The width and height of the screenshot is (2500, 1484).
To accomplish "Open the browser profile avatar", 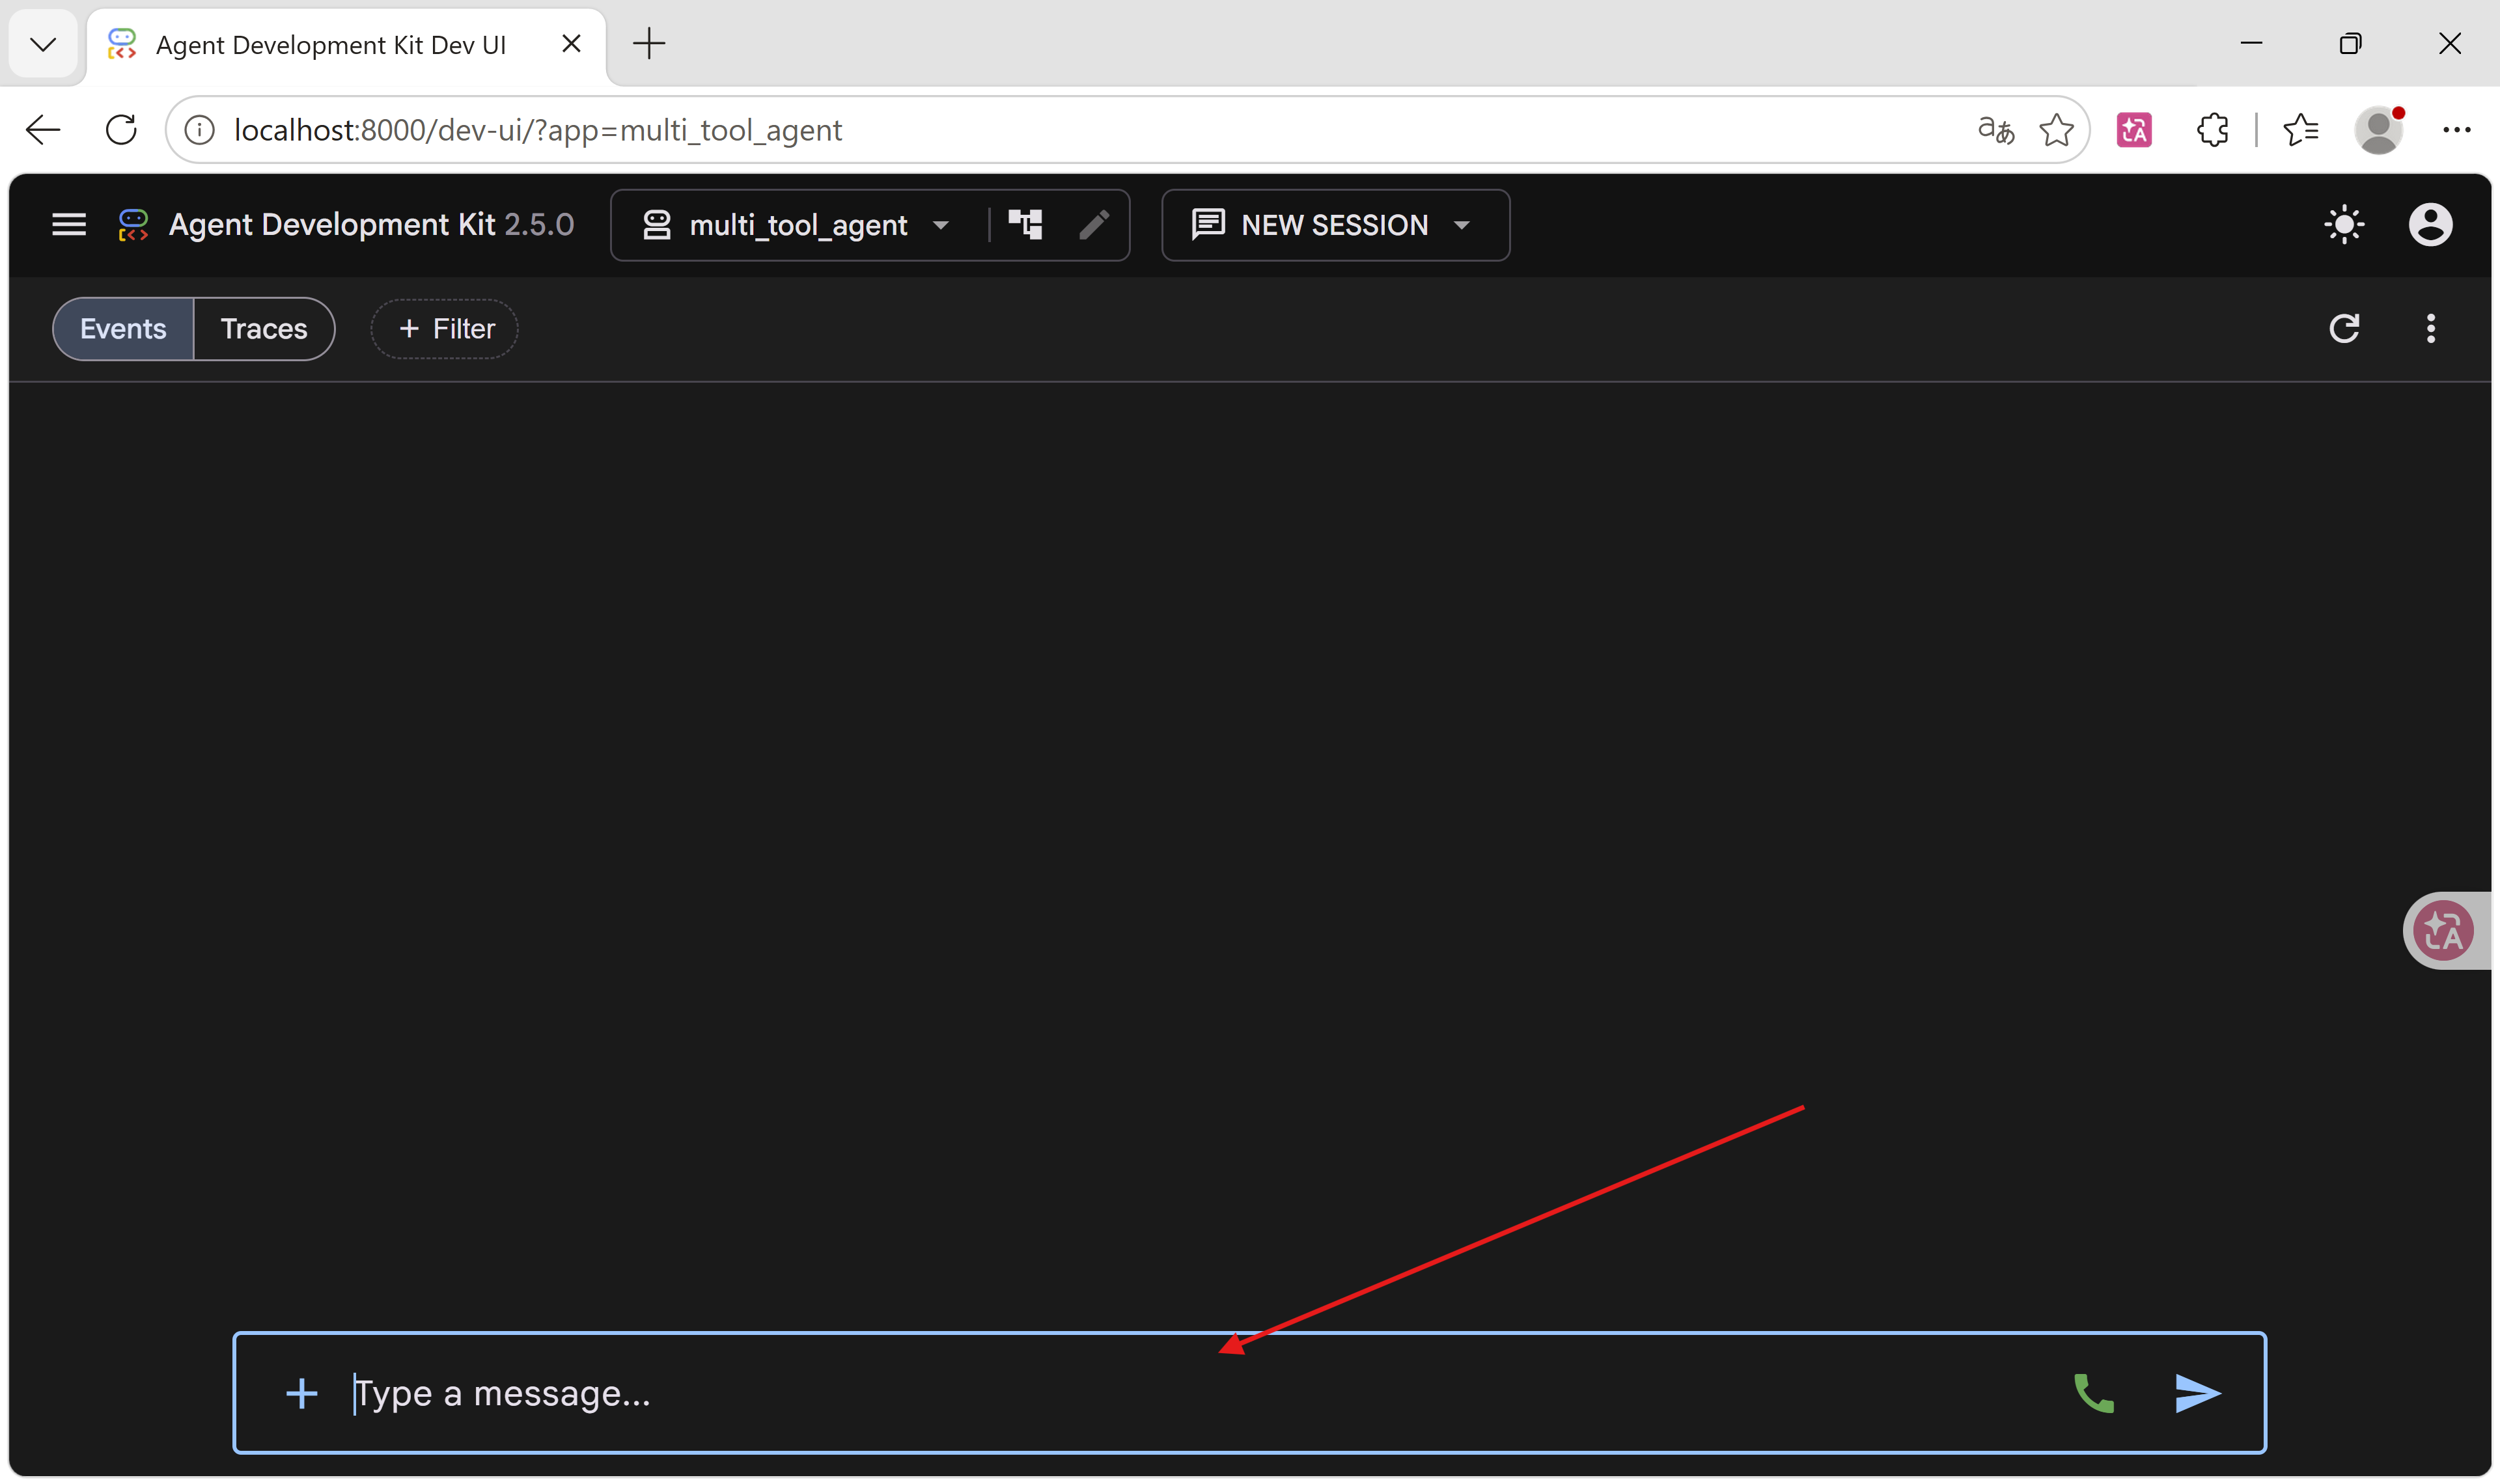I will point(2378,130).
